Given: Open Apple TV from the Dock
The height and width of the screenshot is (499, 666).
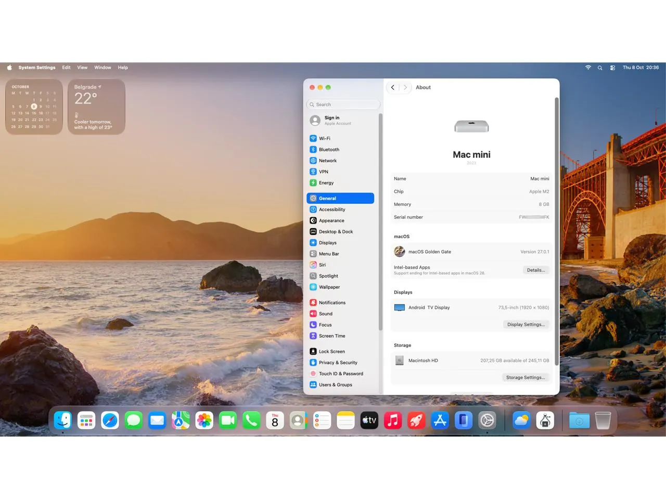Looking at the screenshot, I should click(x=369, y=421).
